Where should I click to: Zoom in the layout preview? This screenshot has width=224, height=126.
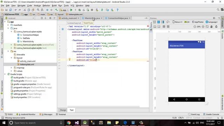pos(203,27)
